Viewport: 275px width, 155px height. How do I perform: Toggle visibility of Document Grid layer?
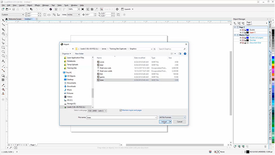click(x=241, y=43)
